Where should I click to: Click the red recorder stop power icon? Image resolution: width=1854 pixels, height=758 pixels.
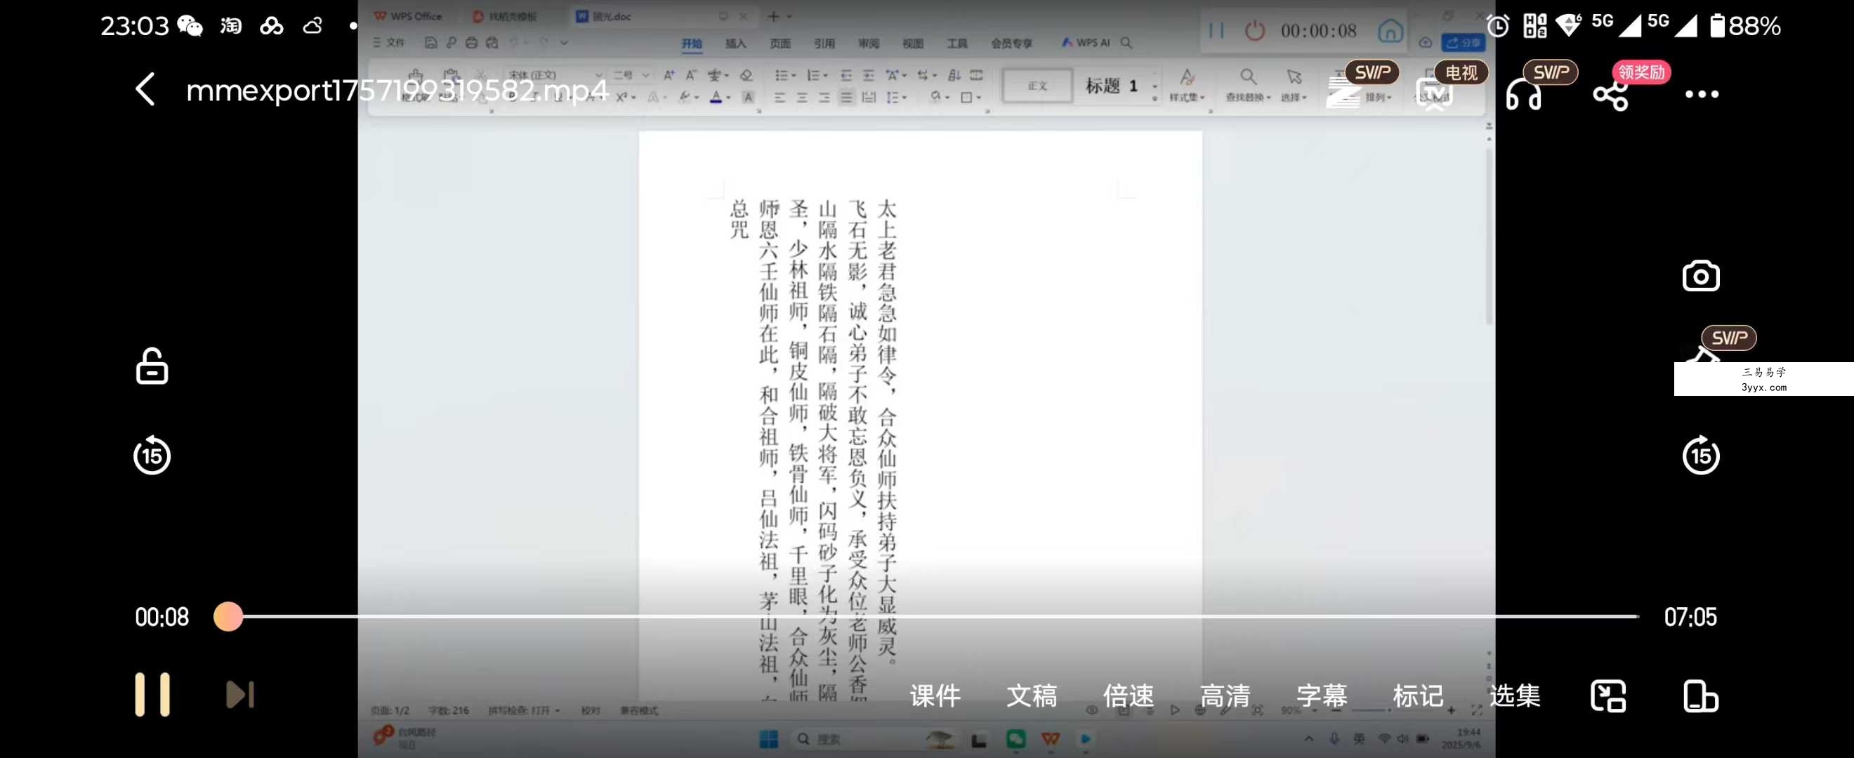(x=1254, y=30)
